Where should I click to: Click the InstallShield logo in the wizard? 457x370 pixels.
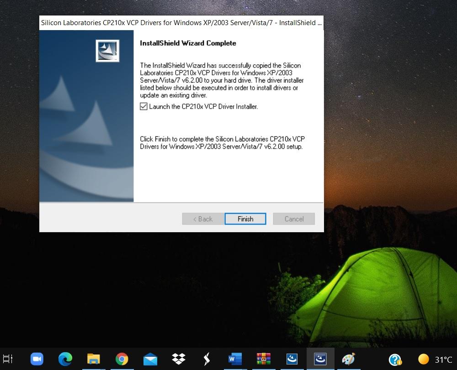tap(107, 51)
